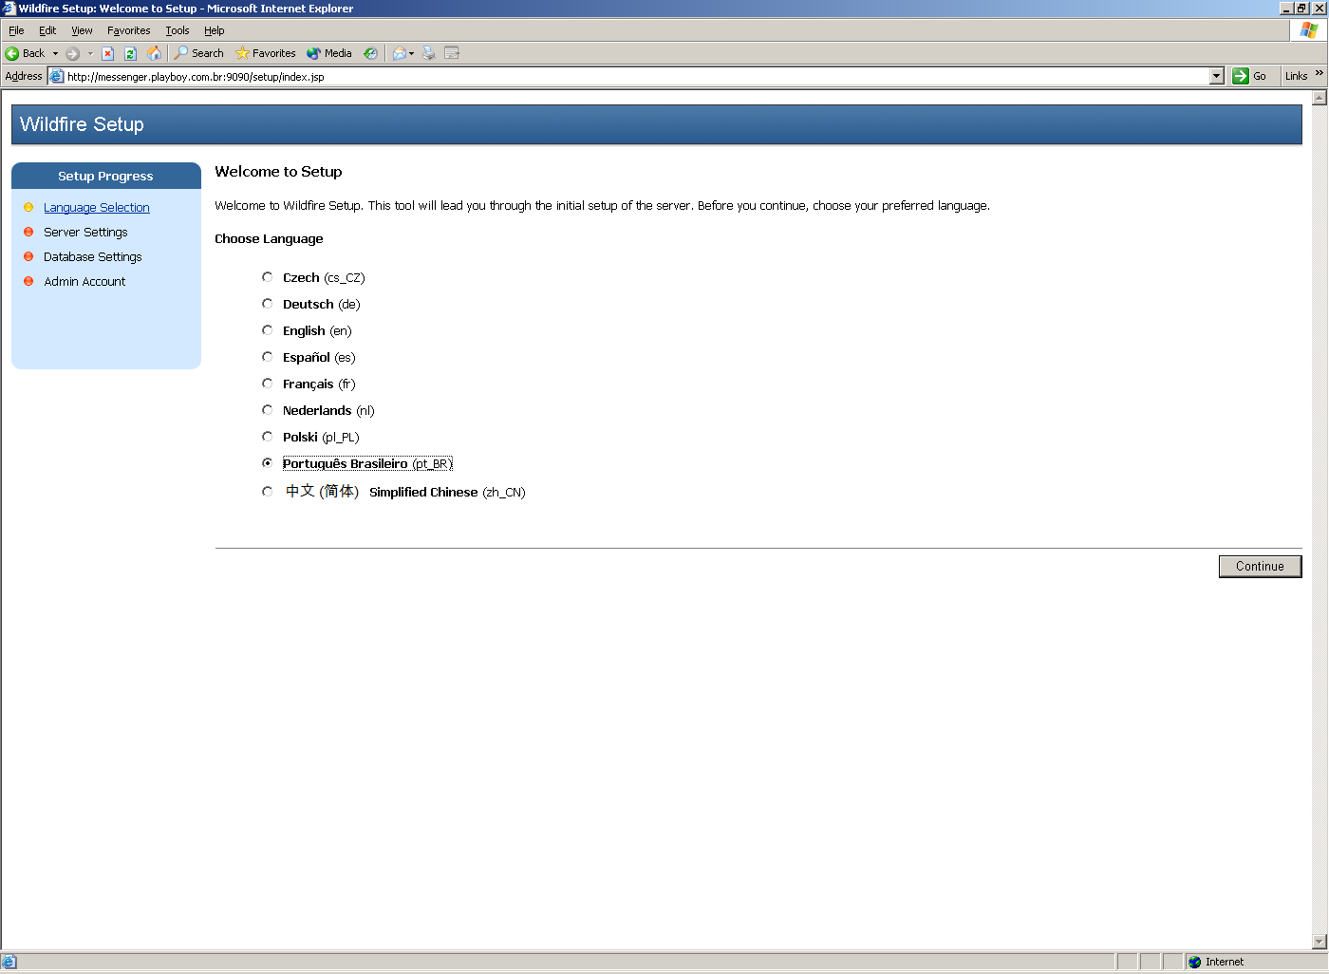Open the History toolbar icon

370,53
